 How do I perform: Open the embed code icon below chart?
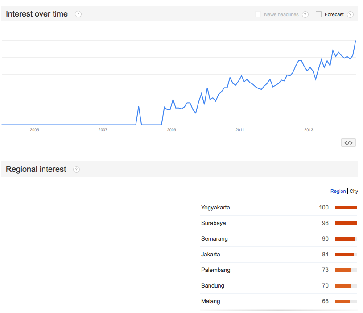[348, 143]
